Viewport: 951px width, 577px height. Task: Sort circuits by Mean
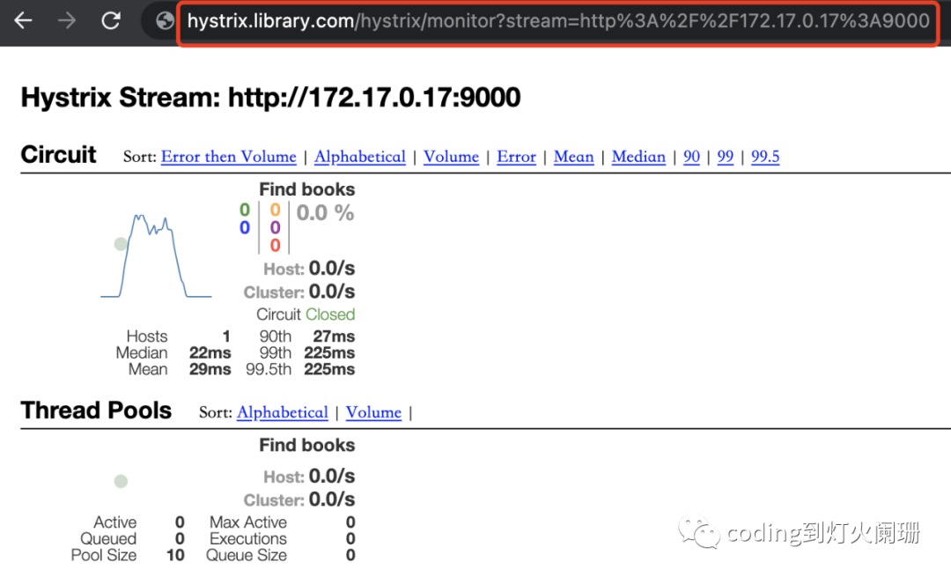574,157
